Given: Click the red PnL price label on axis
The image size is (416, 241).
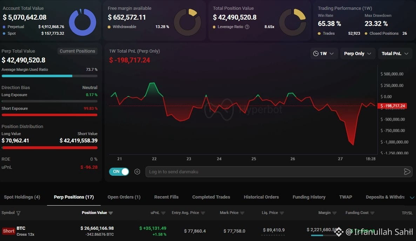Looking at the screenshot, I should coord(392,106).
